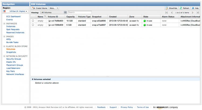202x110 pixels.
Task: Click snapshot snap-e53a8695 cell
Action: click(99, 21)
